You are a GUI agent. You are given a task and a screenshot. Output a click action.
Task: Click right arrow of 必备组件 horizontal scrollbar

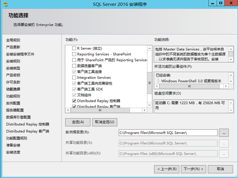226,86
